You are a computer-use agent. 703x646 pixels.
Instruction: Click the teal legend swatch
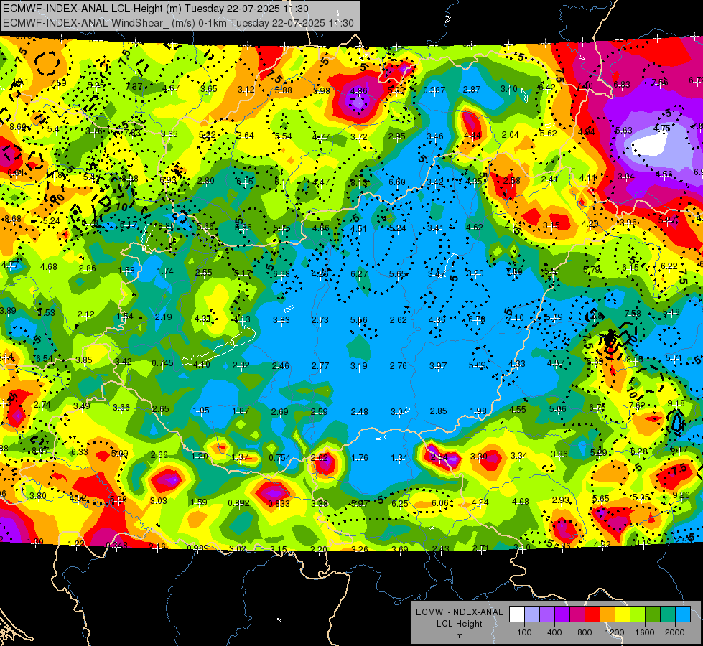(x=668, y=614)
